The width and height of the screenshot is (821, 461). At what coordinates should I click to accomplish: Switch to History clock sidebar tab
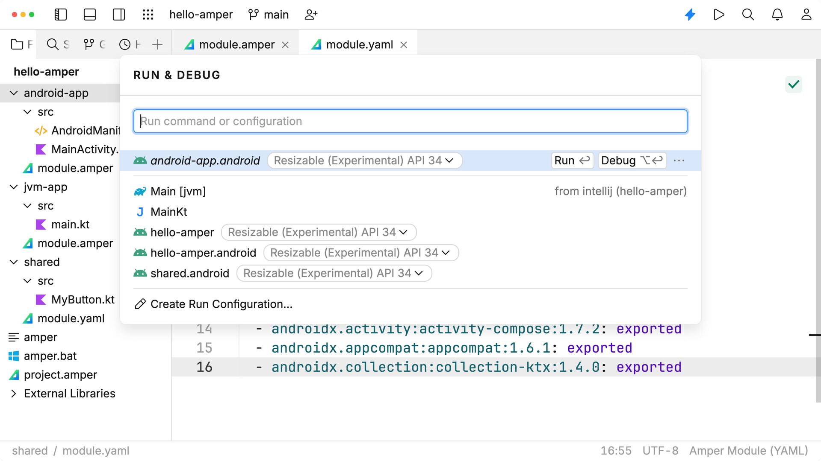click(x=130, y=44)
